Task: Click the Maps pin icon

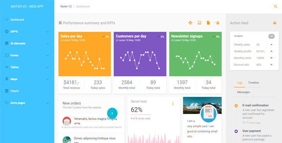Action: pyautogui.click(x=7, y=79)
